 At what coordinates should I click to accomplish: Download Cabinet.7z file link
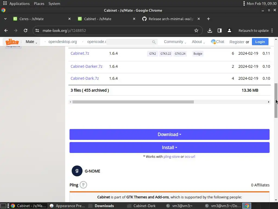[80, 53]
